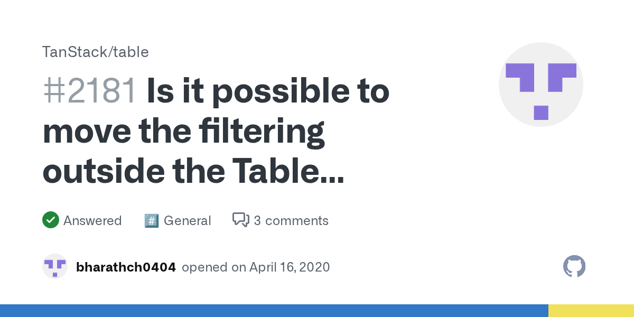
Task: Click the green Answered checkmark icon
Action: (50, 220)
